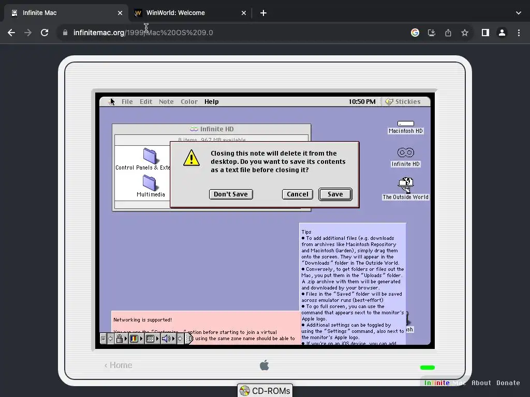Viewport: 530px width, 397px height.
Task: Click the Infinite HD window title bar
Action: [212, 129]
